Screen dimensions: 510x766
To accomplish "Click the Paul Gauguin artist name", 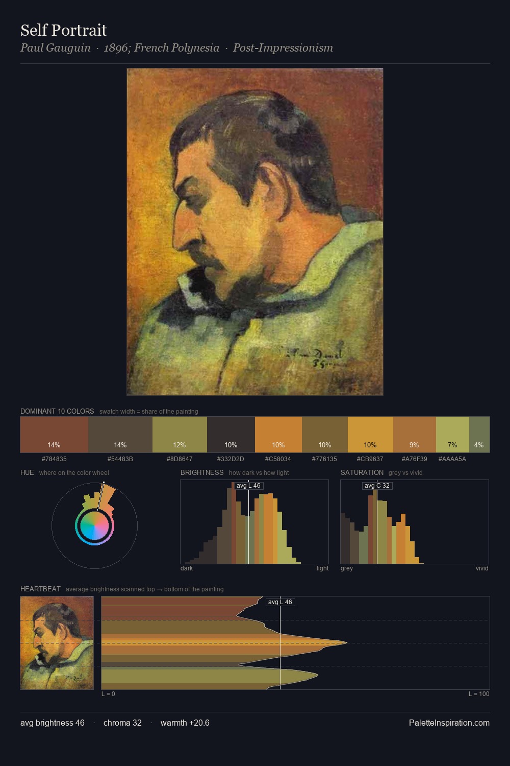I will (56, 48).
